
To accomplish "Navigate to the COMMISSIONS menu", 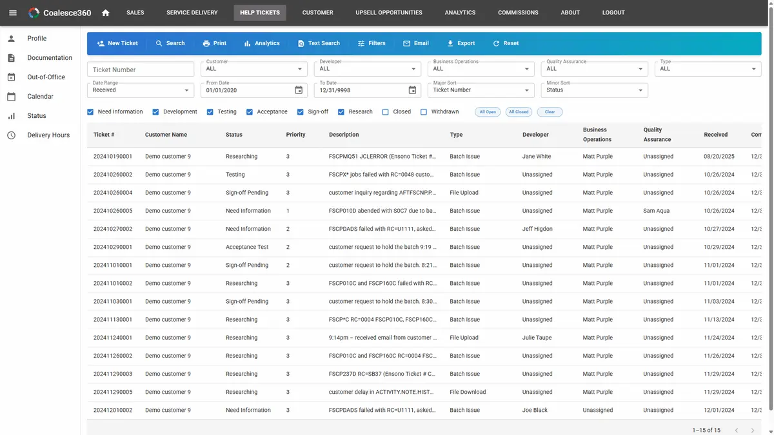I will click(518, 12).
